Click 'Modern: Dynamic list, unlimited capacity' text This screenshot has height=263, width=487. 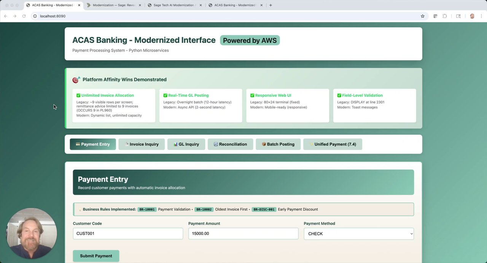pyautogui.click(x=109, y=115)
